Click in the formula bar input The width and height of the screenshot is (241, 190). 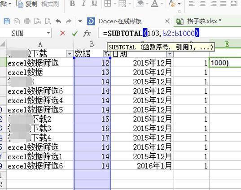(x=169, y=33)
